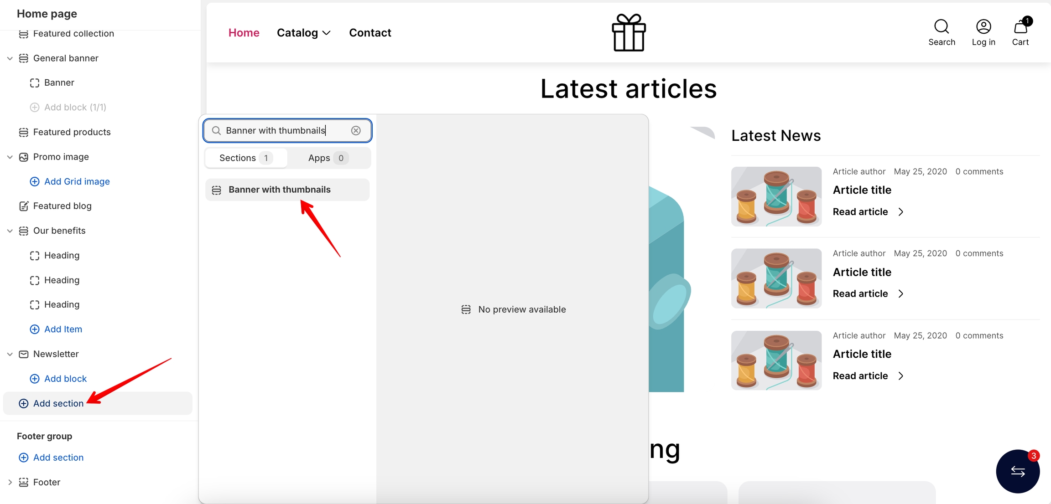Image resolution: width=1051 pixels, height=504 pixels.
Task: Clear the search field with X icon
Action: tap(356, 131)
